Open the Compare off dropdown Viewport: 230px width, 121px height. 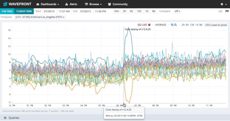click(x=177, y=11)
